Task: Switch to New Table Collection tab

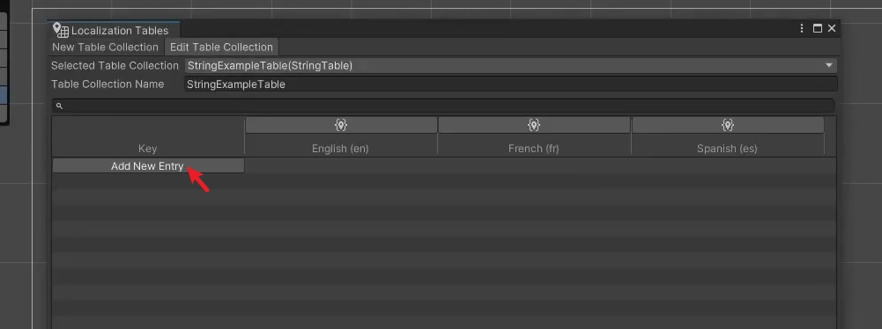Action: tap(105, 48)
